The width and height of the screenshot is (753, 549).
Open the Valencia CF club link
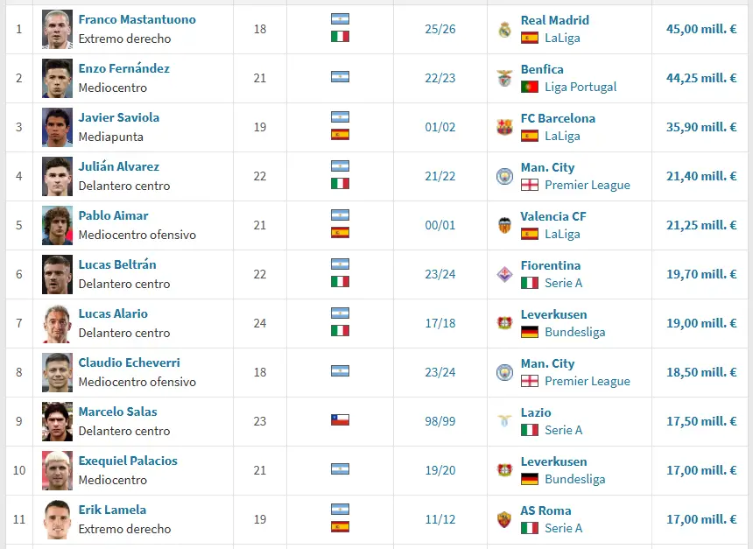pyautogui.click(x=553, y=216)
